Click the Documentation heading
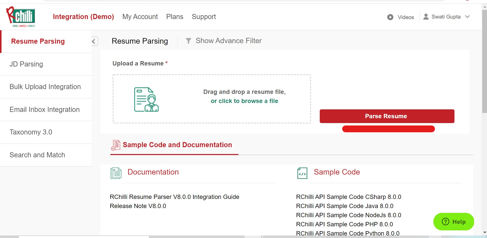This screenshot has width=487, height=238. coord(153,172)
